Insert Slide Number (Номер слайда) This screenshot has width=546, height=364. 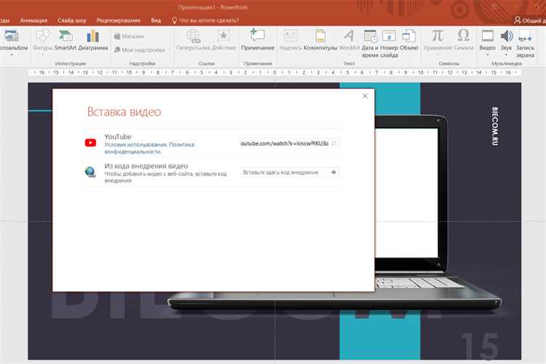coord(389,44)
